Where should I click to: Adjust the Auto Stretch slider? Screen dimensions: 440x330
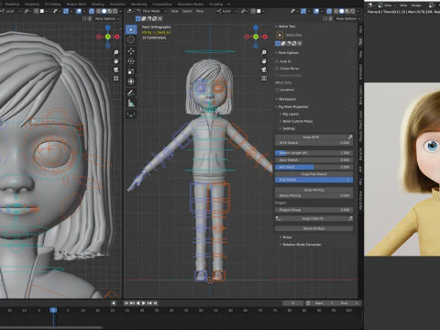pyautogui.click(x=314, y=159)
